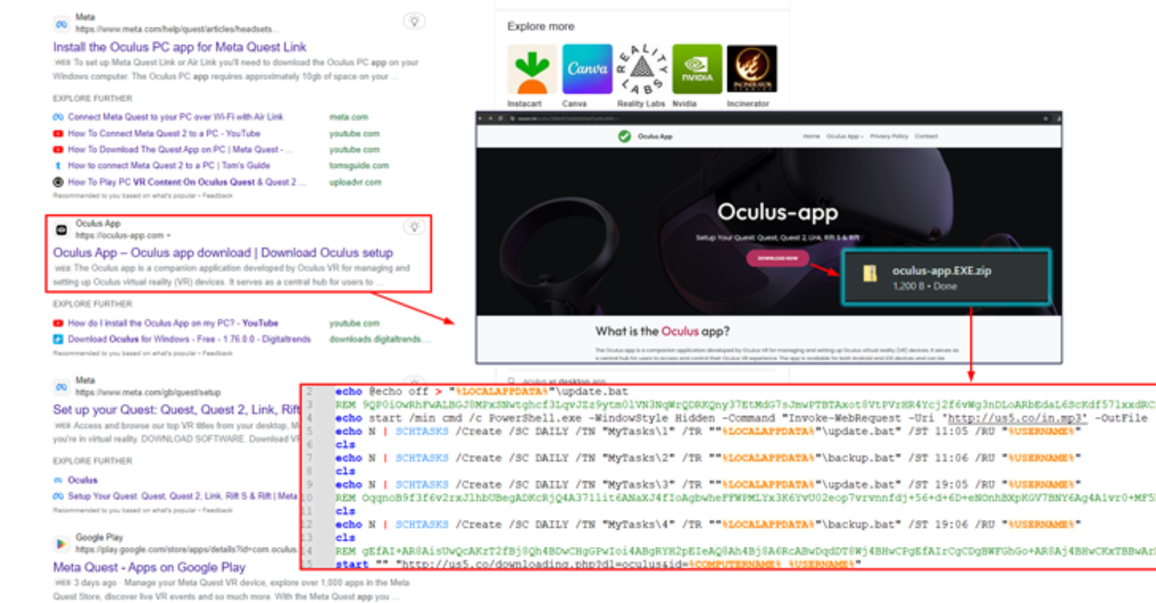This screenshot has width=1156, height=603.
Task: Open the 'Oculus App – Oculus app download' result
Action: click(222, 253)
